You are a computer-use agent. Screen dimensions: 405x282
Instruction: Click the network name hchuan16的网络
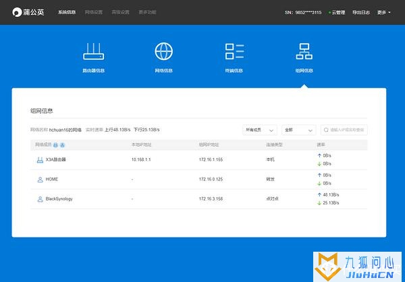click(65, 130)
